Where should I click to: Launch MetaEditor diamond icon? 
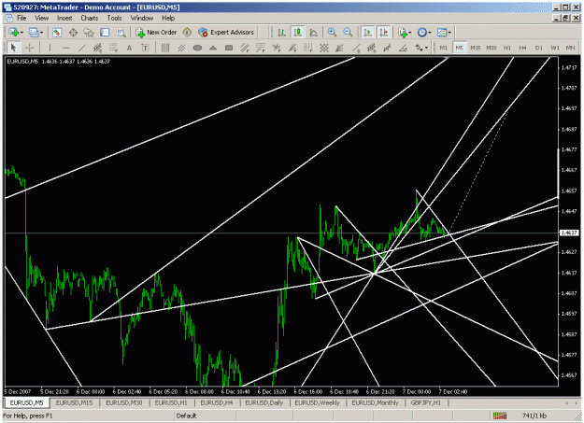click(x=187, y=33)
